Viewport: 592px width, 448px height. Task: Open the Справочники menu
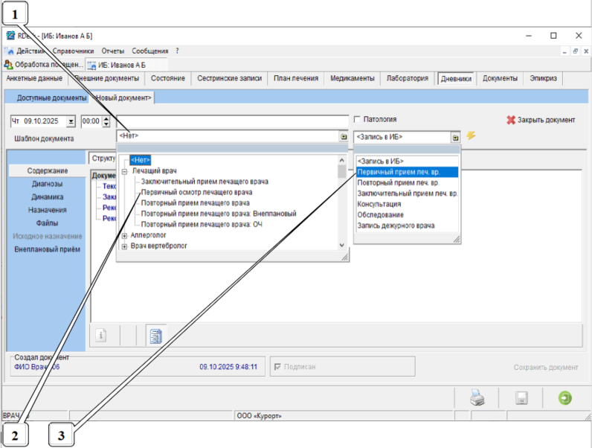73,51
